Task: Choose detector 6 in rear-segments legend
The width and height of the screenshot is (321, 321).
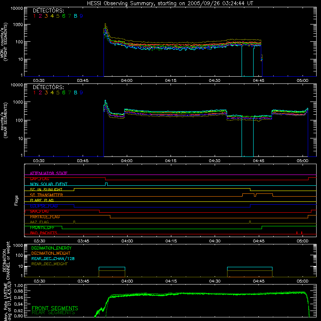Action: [64, 93]
